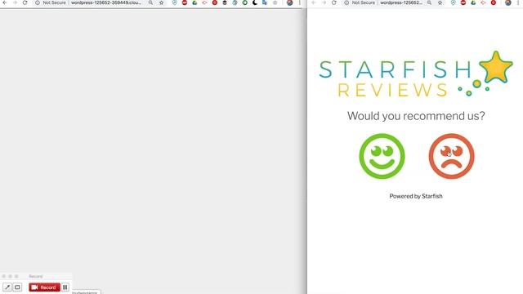Image resolution: width=523 pixels, height=294 pixels.
Task: Go back in the right browser window
Action: point(314,2)
